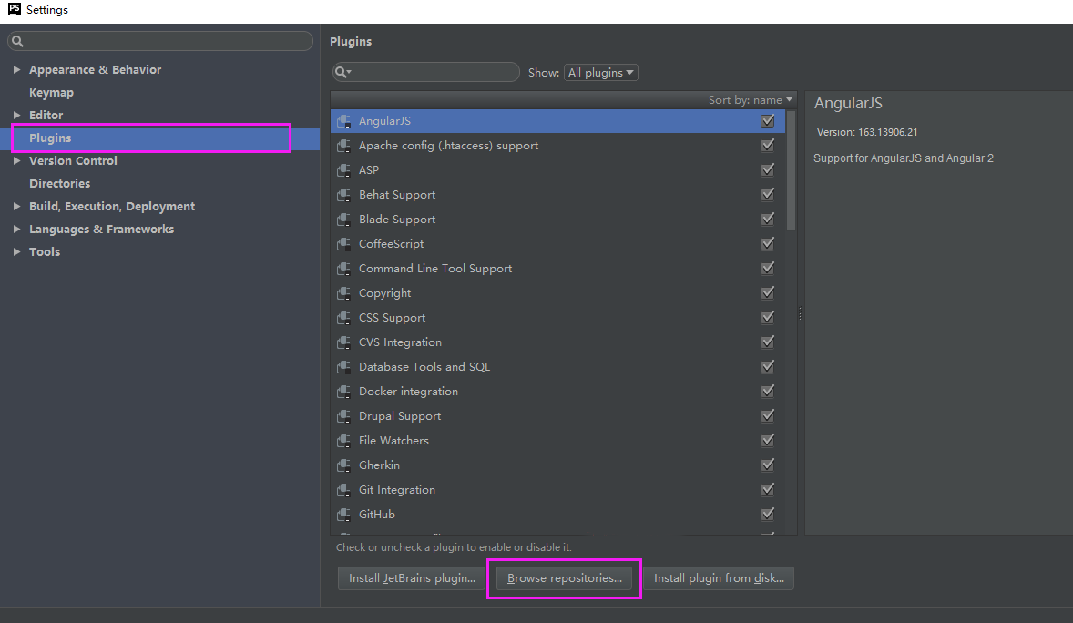The height and width of the screenshot is (623, 1073).
Task: Expand the Appearance & Behavior section
Action: 17,70
